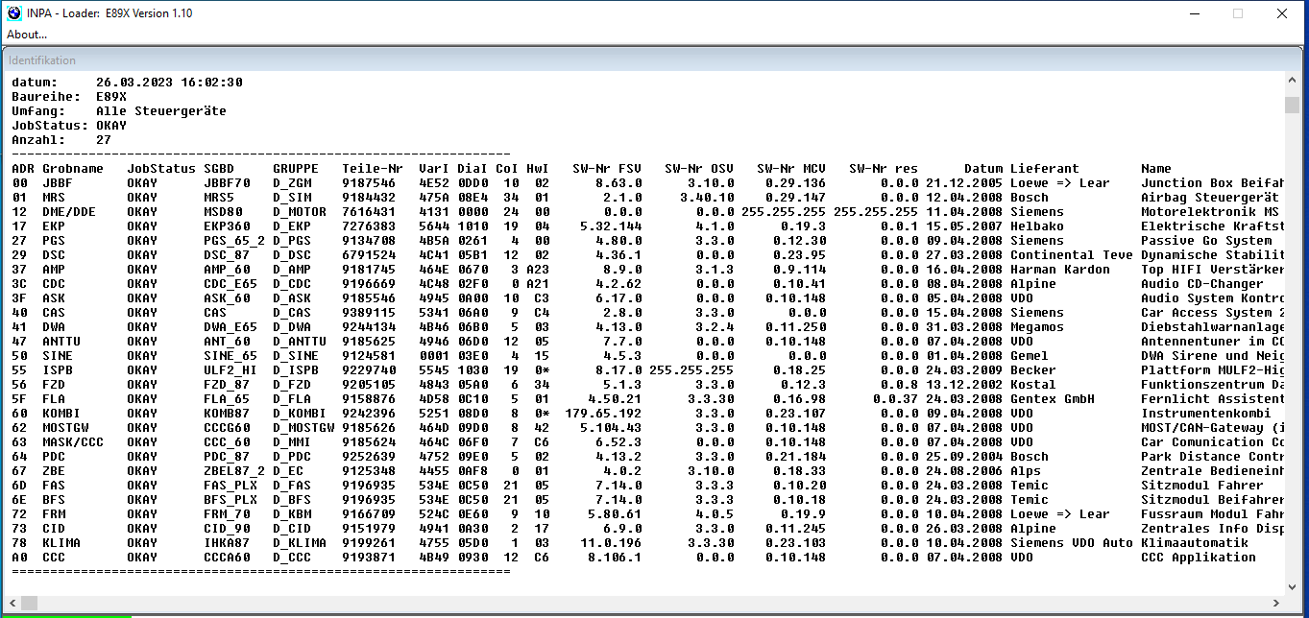Close the INPA Loader window
The height and width of the screenshot is (618, 1309).
[1282, 13]
